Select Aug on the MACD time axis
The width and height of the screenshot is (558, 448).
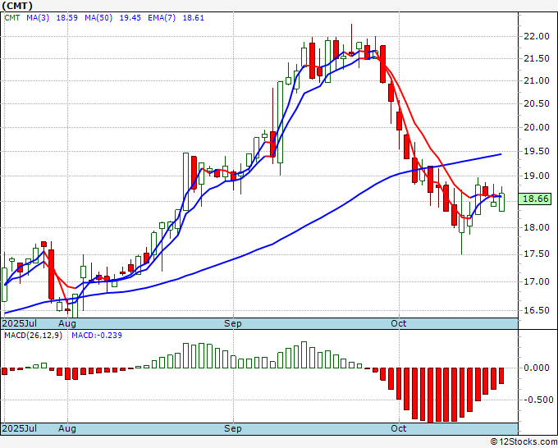67,428
